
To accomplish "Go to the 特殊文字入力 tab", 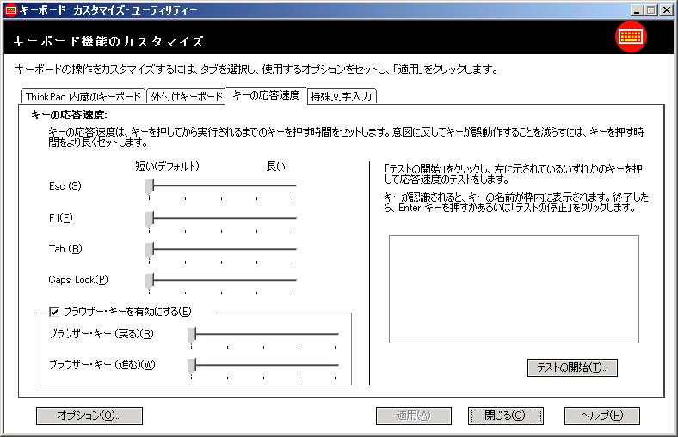I will [x=341, y=96].
